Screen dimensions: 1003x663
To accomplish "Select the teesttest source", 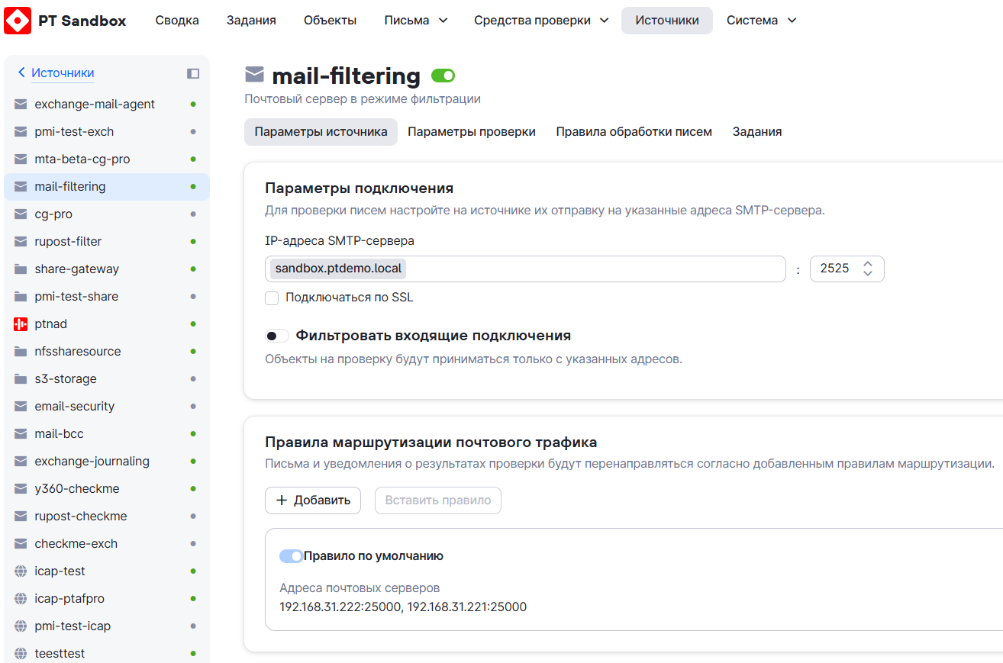I will point(107,654).
